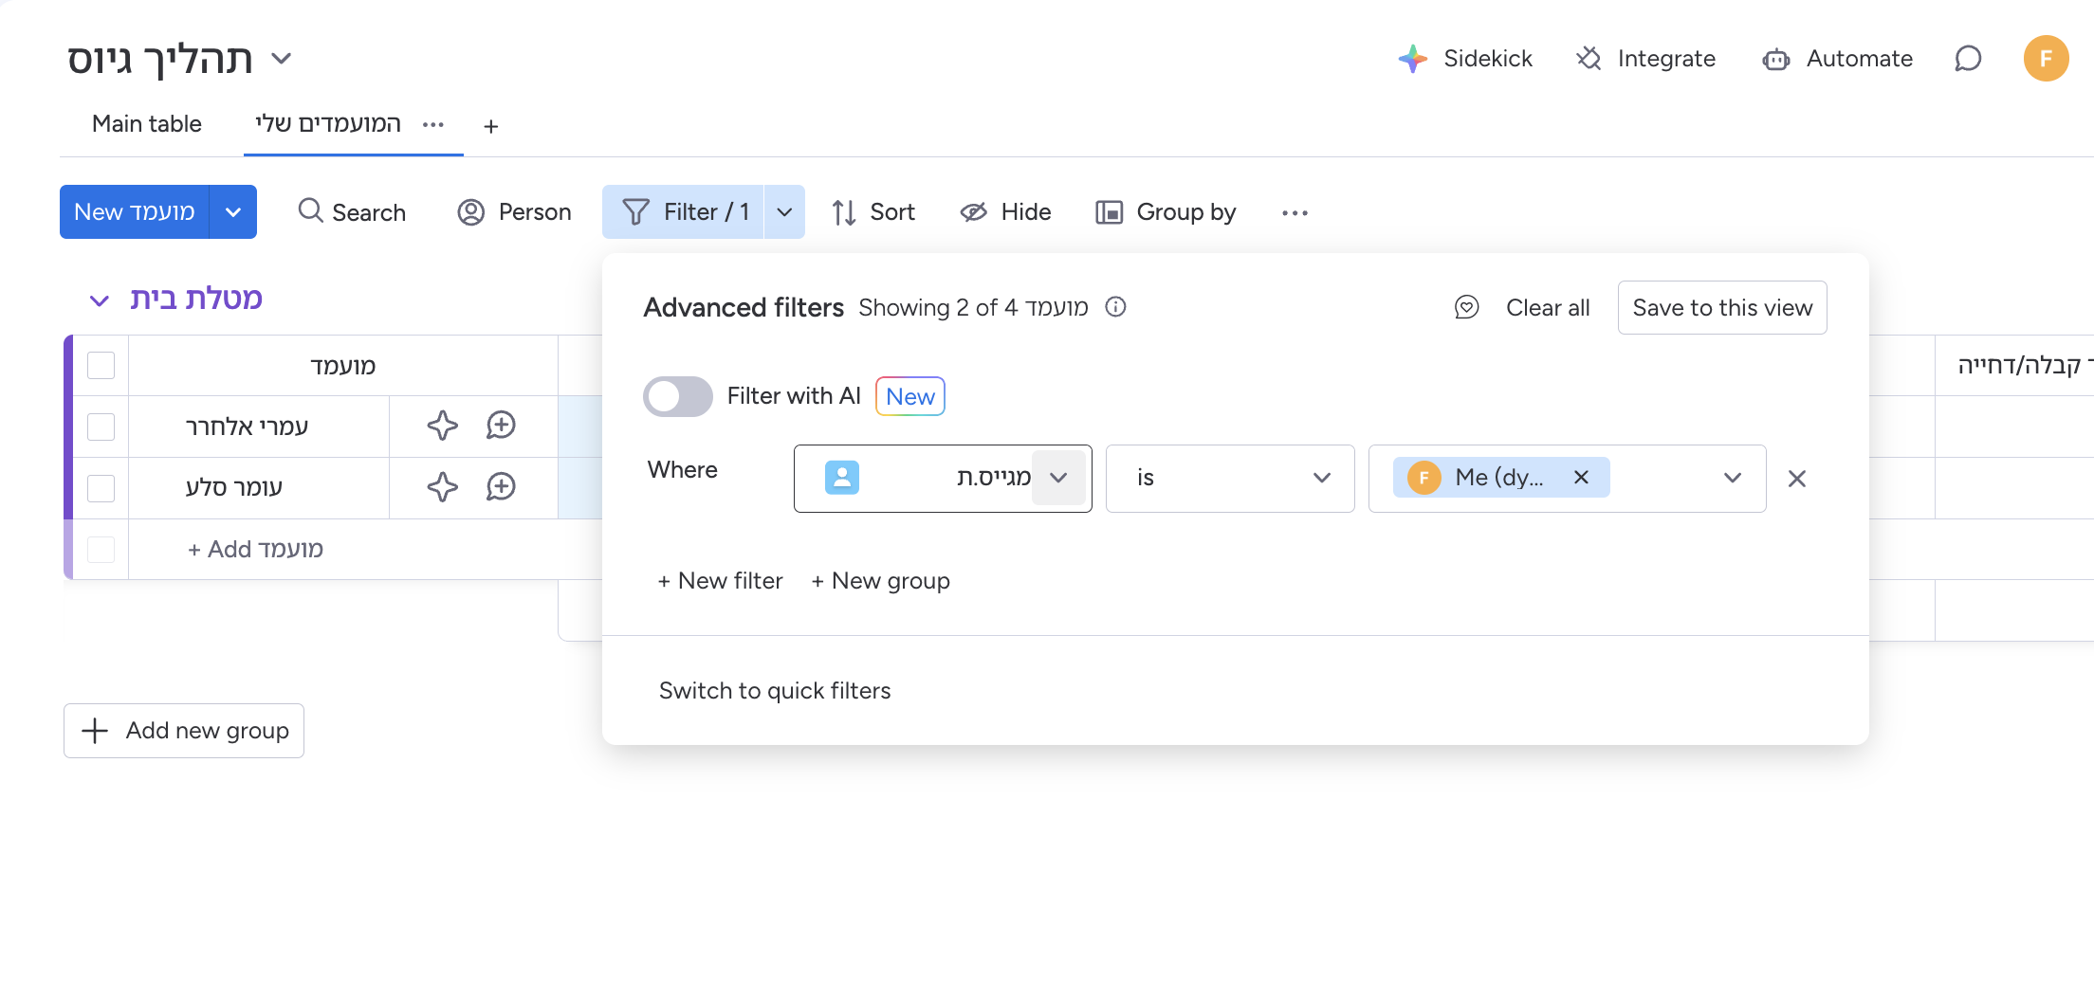Click Save to this view button
The height and width of the screenshot is (999, 2094).
[1721, 308]
